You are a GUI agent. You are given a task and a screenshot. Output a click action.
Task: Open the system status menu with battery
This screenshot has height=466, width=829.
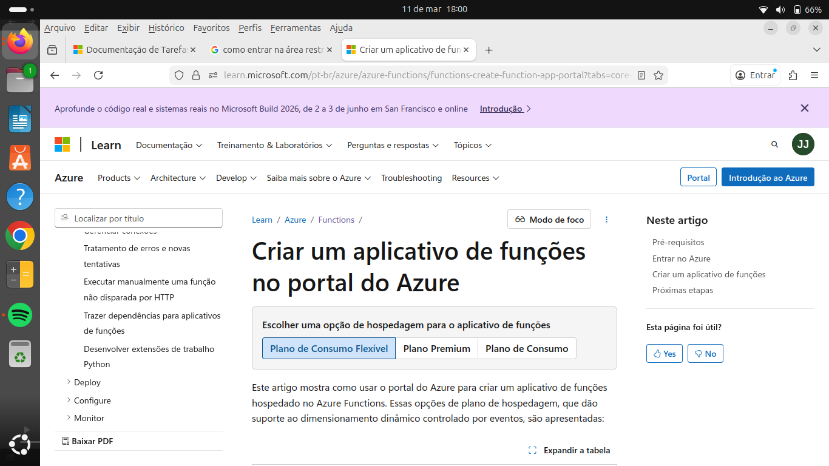click(790, 10)
